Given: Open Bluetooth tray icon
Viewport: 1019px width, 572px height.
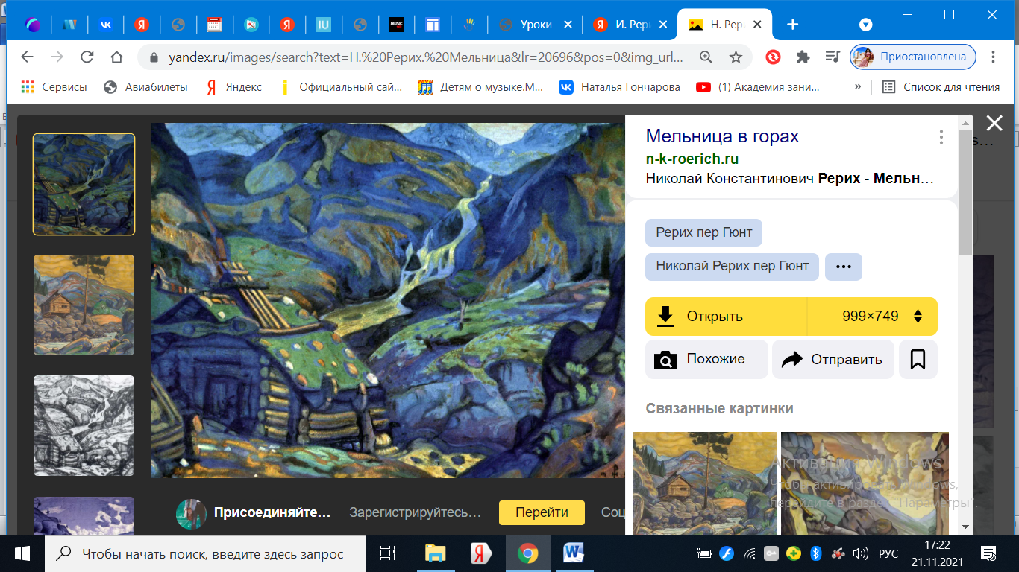Looking at the screenshot, I should coord(816,553).
